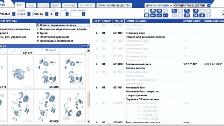Select main group 7 Механизмы переключения, педали
Image resolution: width=224 pixels, height=126 pixels.
tap(62, 29)
